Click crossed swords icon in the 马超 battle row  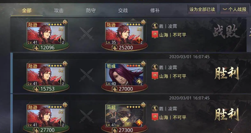pos(87,116)
